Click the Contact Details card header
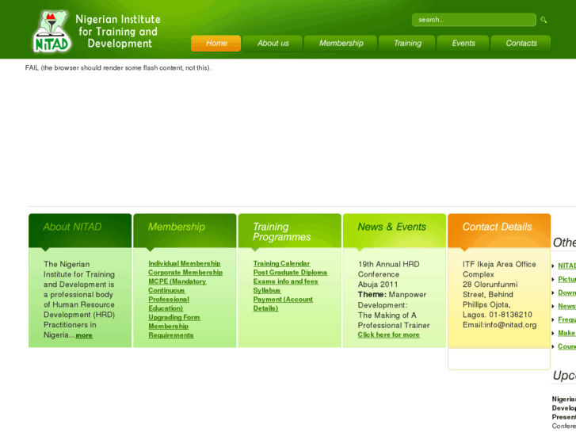 point(499,231)
